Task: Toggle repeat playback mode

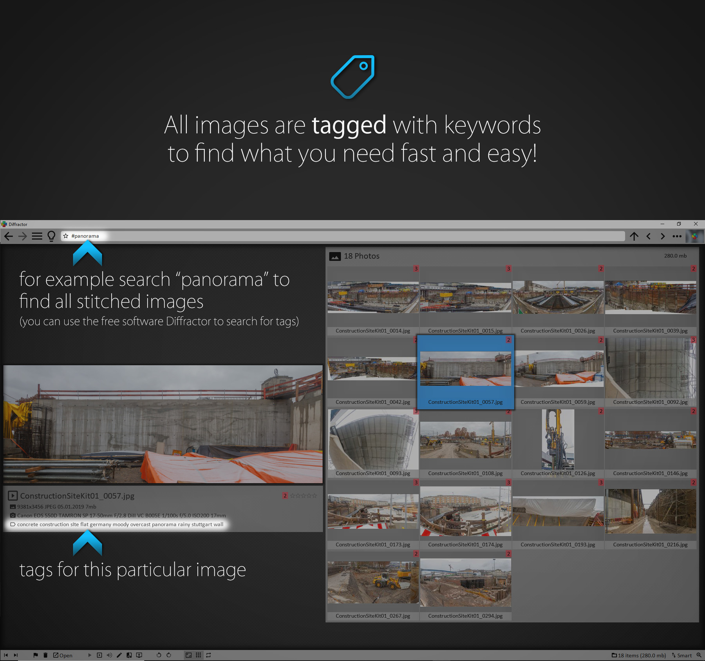Action: (208, 655)
